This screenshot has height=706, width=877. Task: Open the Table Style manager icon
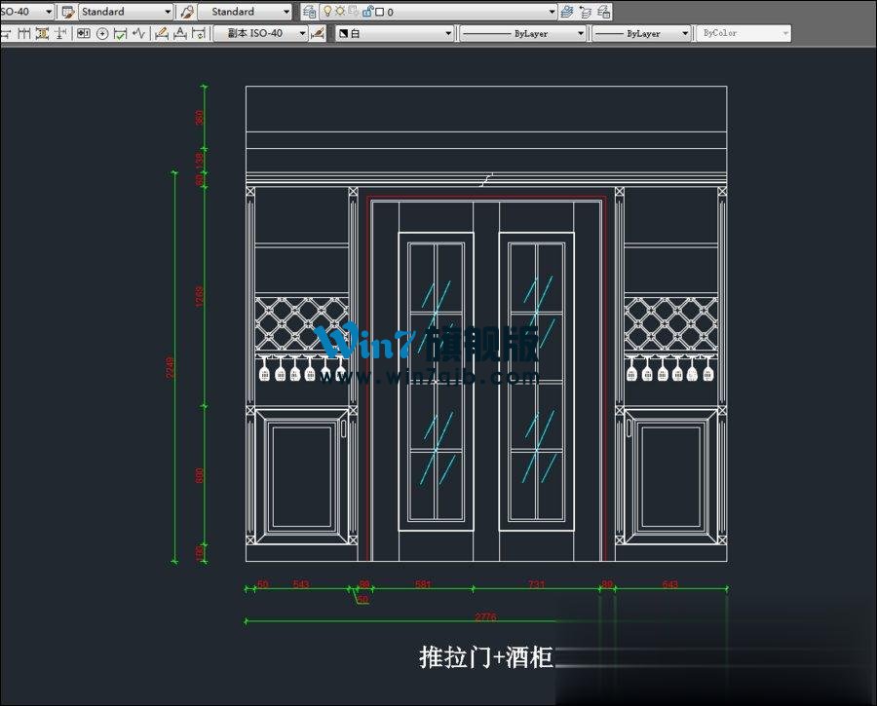point(68,12)
